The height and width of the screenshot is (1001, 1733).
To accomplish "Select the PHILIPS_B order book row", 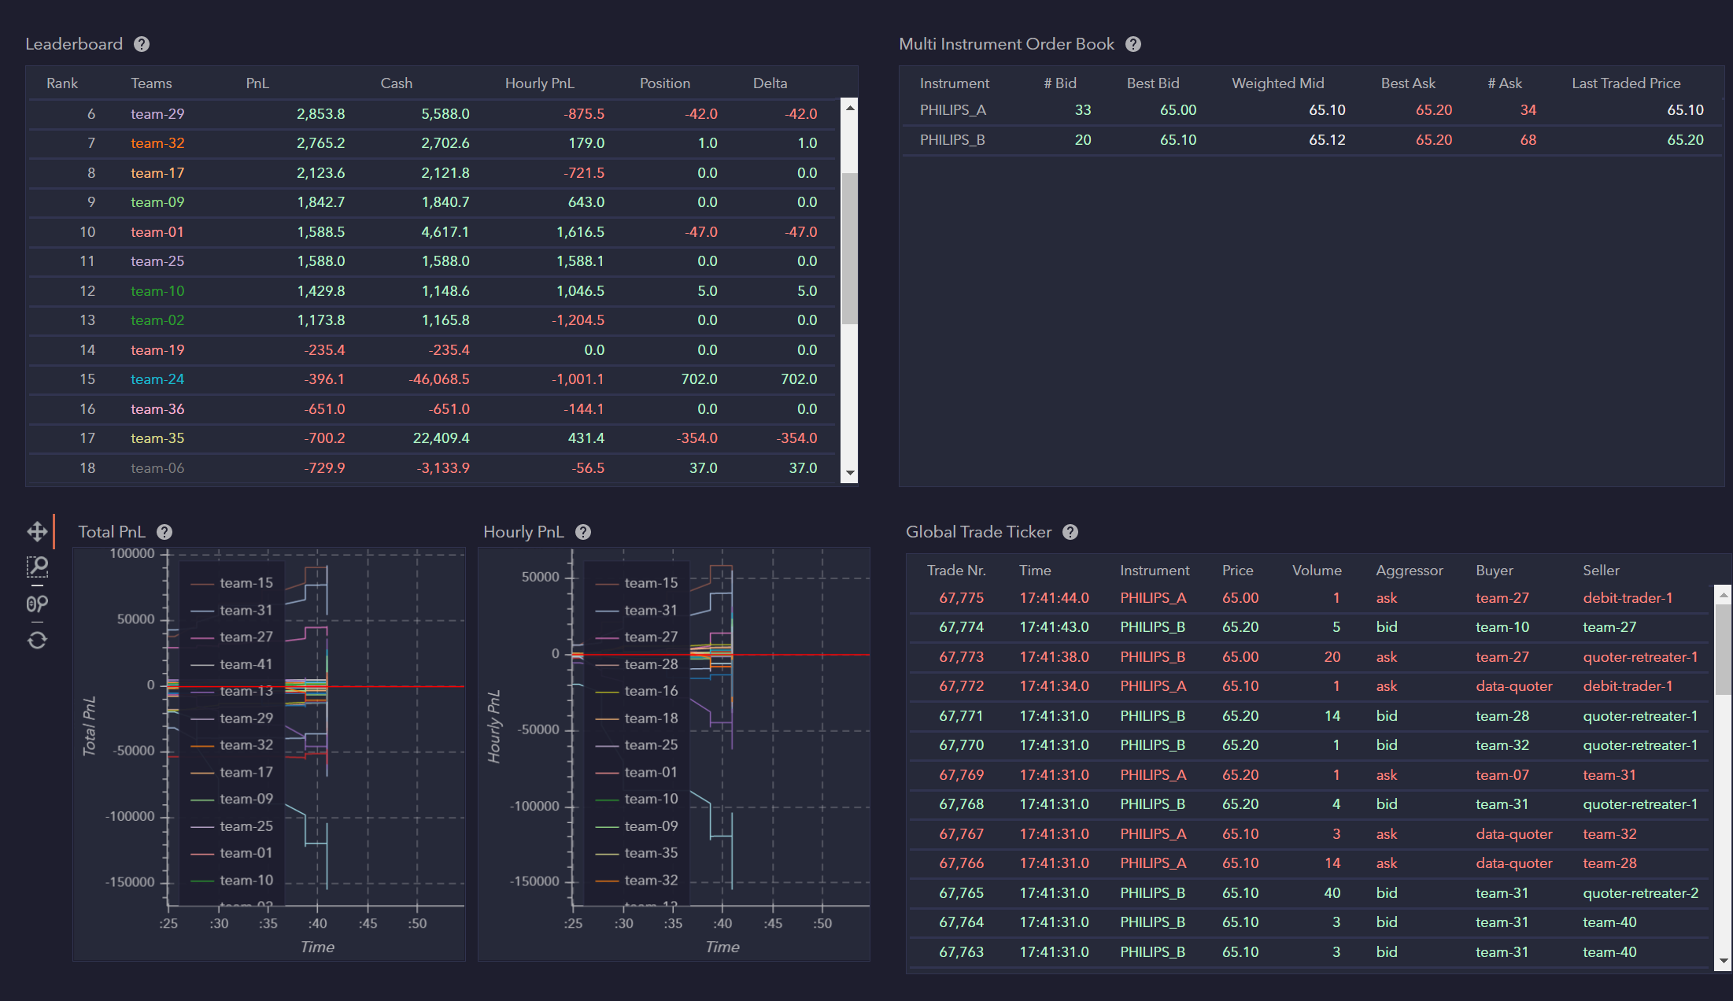I will click(x=952, y=140).
